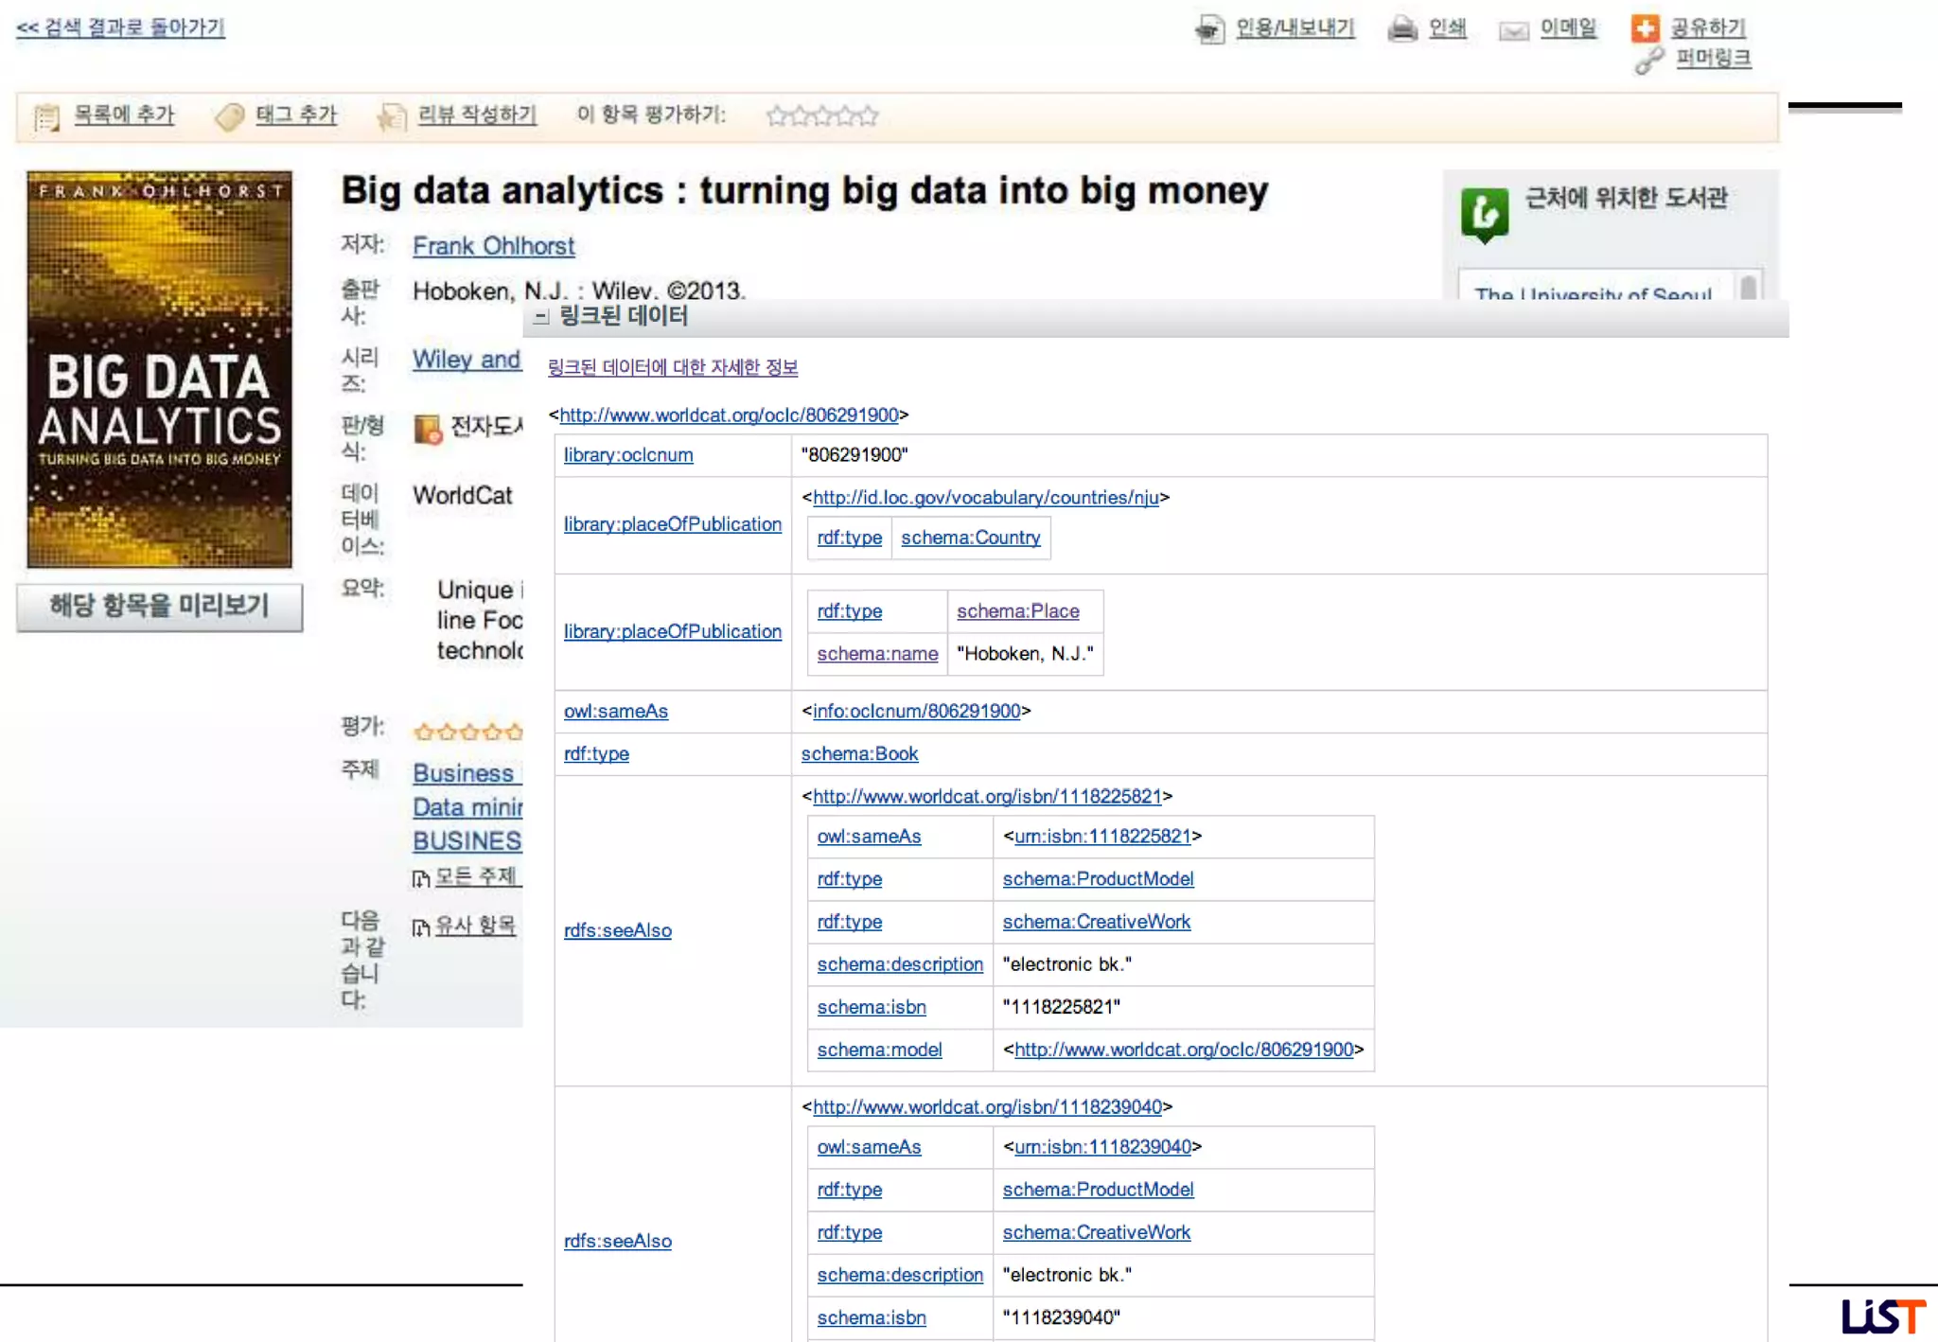This screenshot has width=1938, height=1342.
Task: Collapse the linked data section
Action: click(540, 317)
